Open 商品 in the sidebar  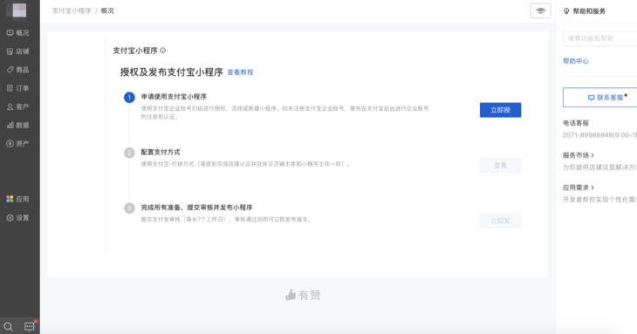coord(17,70)
